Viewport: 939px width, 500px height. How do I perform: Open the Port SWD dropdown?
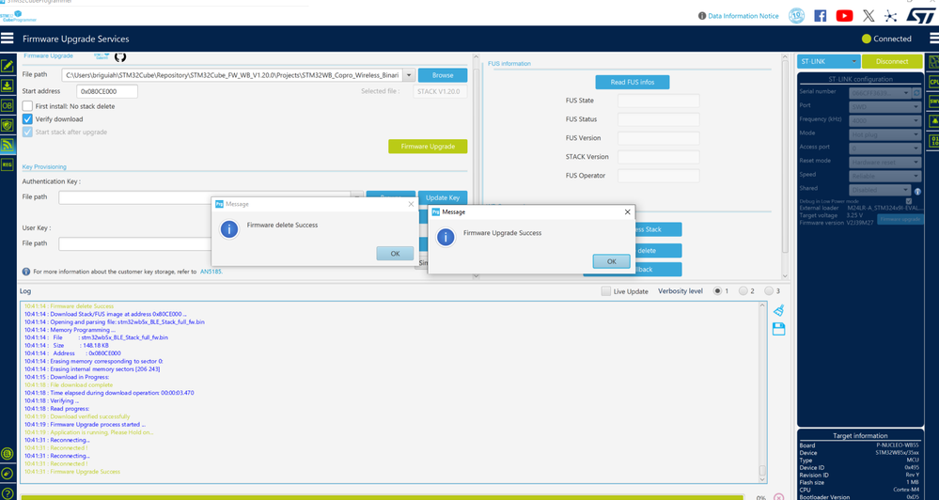tap(885, 107)
